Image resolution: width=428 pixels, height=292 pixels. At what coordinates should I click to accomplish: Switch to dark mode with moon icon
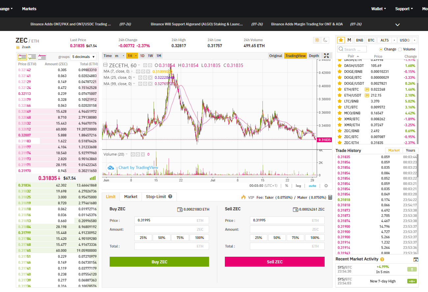[x=325, y=40]
